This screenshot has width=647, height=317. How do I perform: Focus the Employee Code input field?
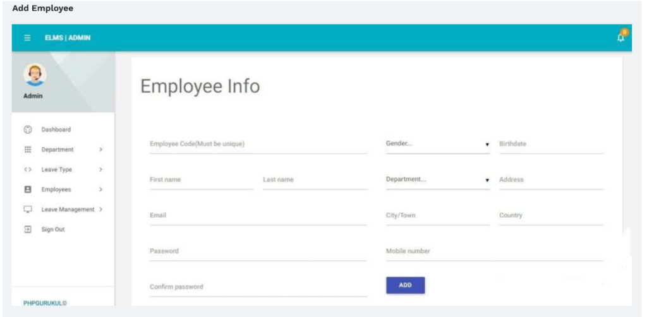pos(258,145)
